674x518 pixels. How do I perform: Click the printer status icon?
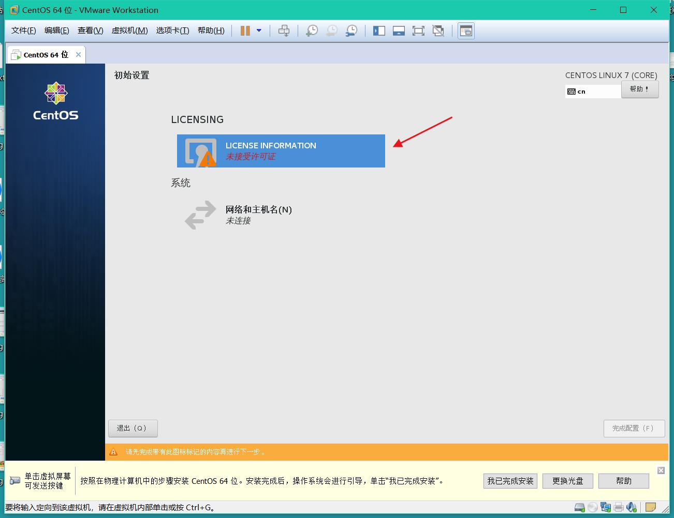click(619, 507)
